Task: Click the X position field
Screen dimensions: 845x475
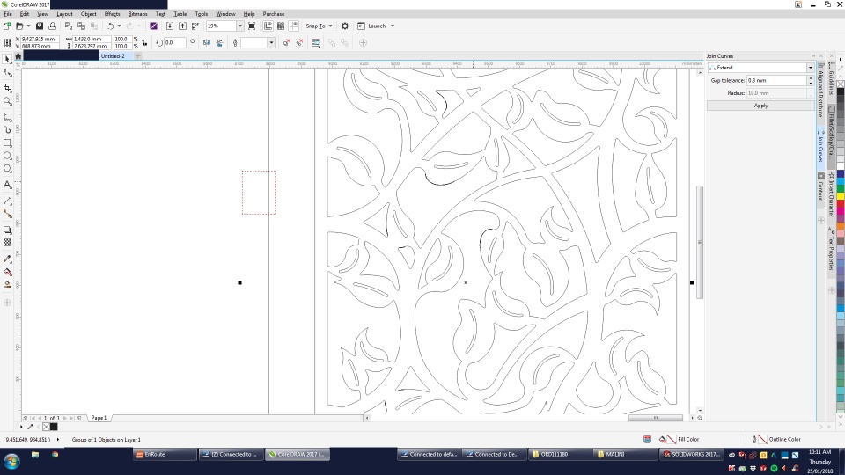Action: 40,39
